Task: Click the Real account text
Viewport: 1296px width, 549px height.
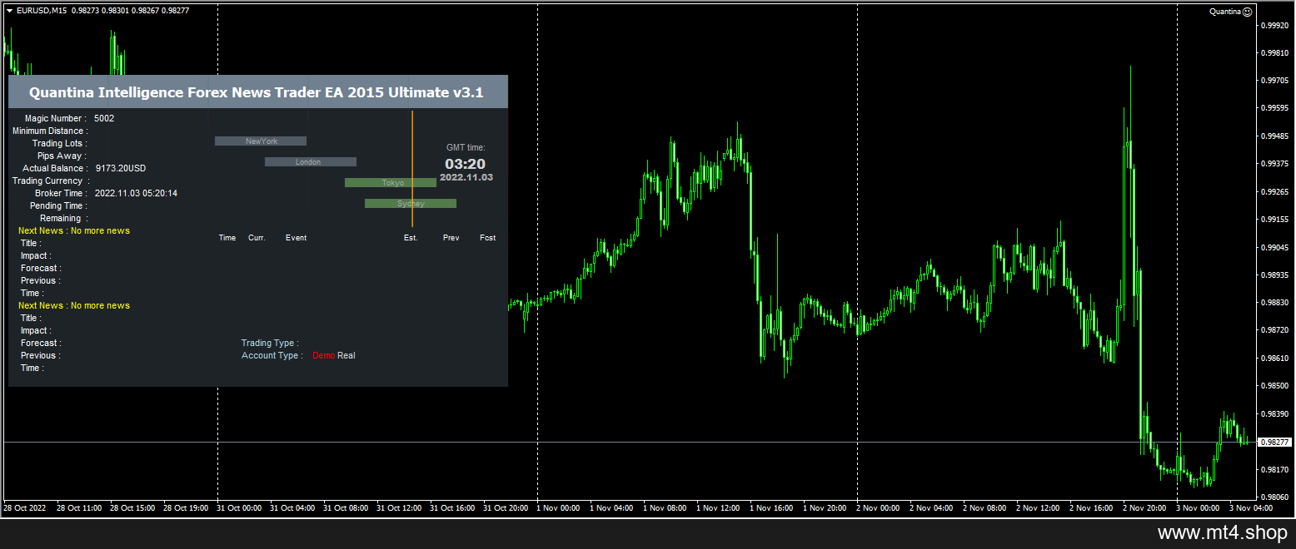Action: tap(346, 355)
